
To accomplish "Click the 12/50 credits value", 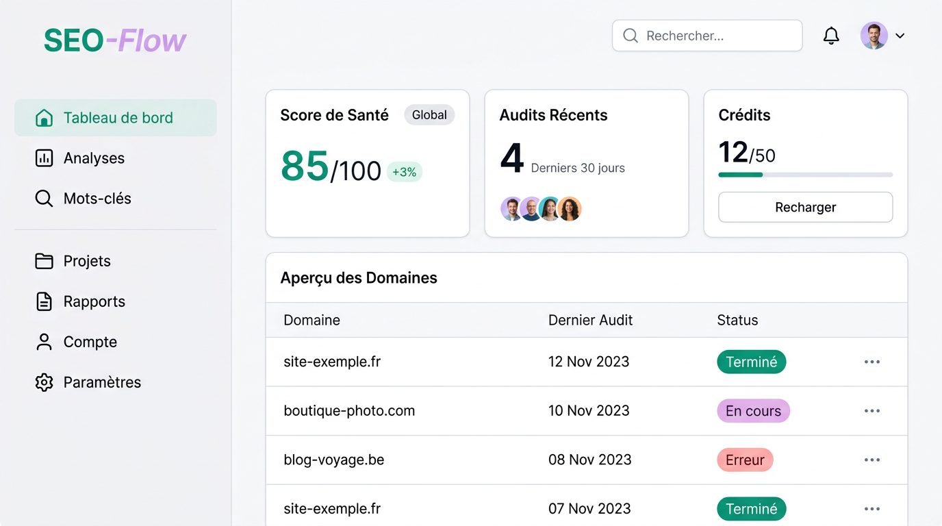I will pyautogui.click(x=747, y=152).
